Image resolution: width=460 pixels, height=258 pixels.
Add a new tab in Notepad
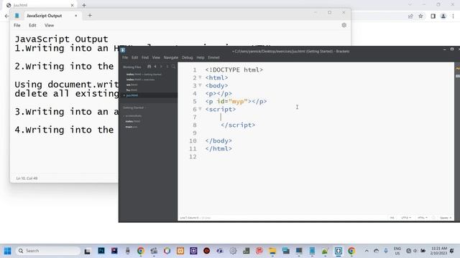(90, 16)
